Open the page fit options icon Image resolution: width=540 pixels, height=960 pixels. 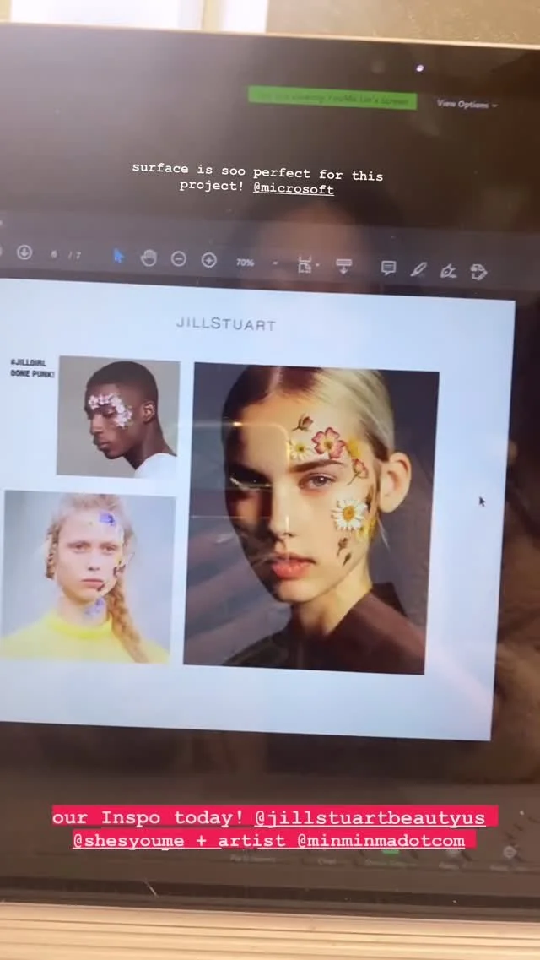[308, 264]
